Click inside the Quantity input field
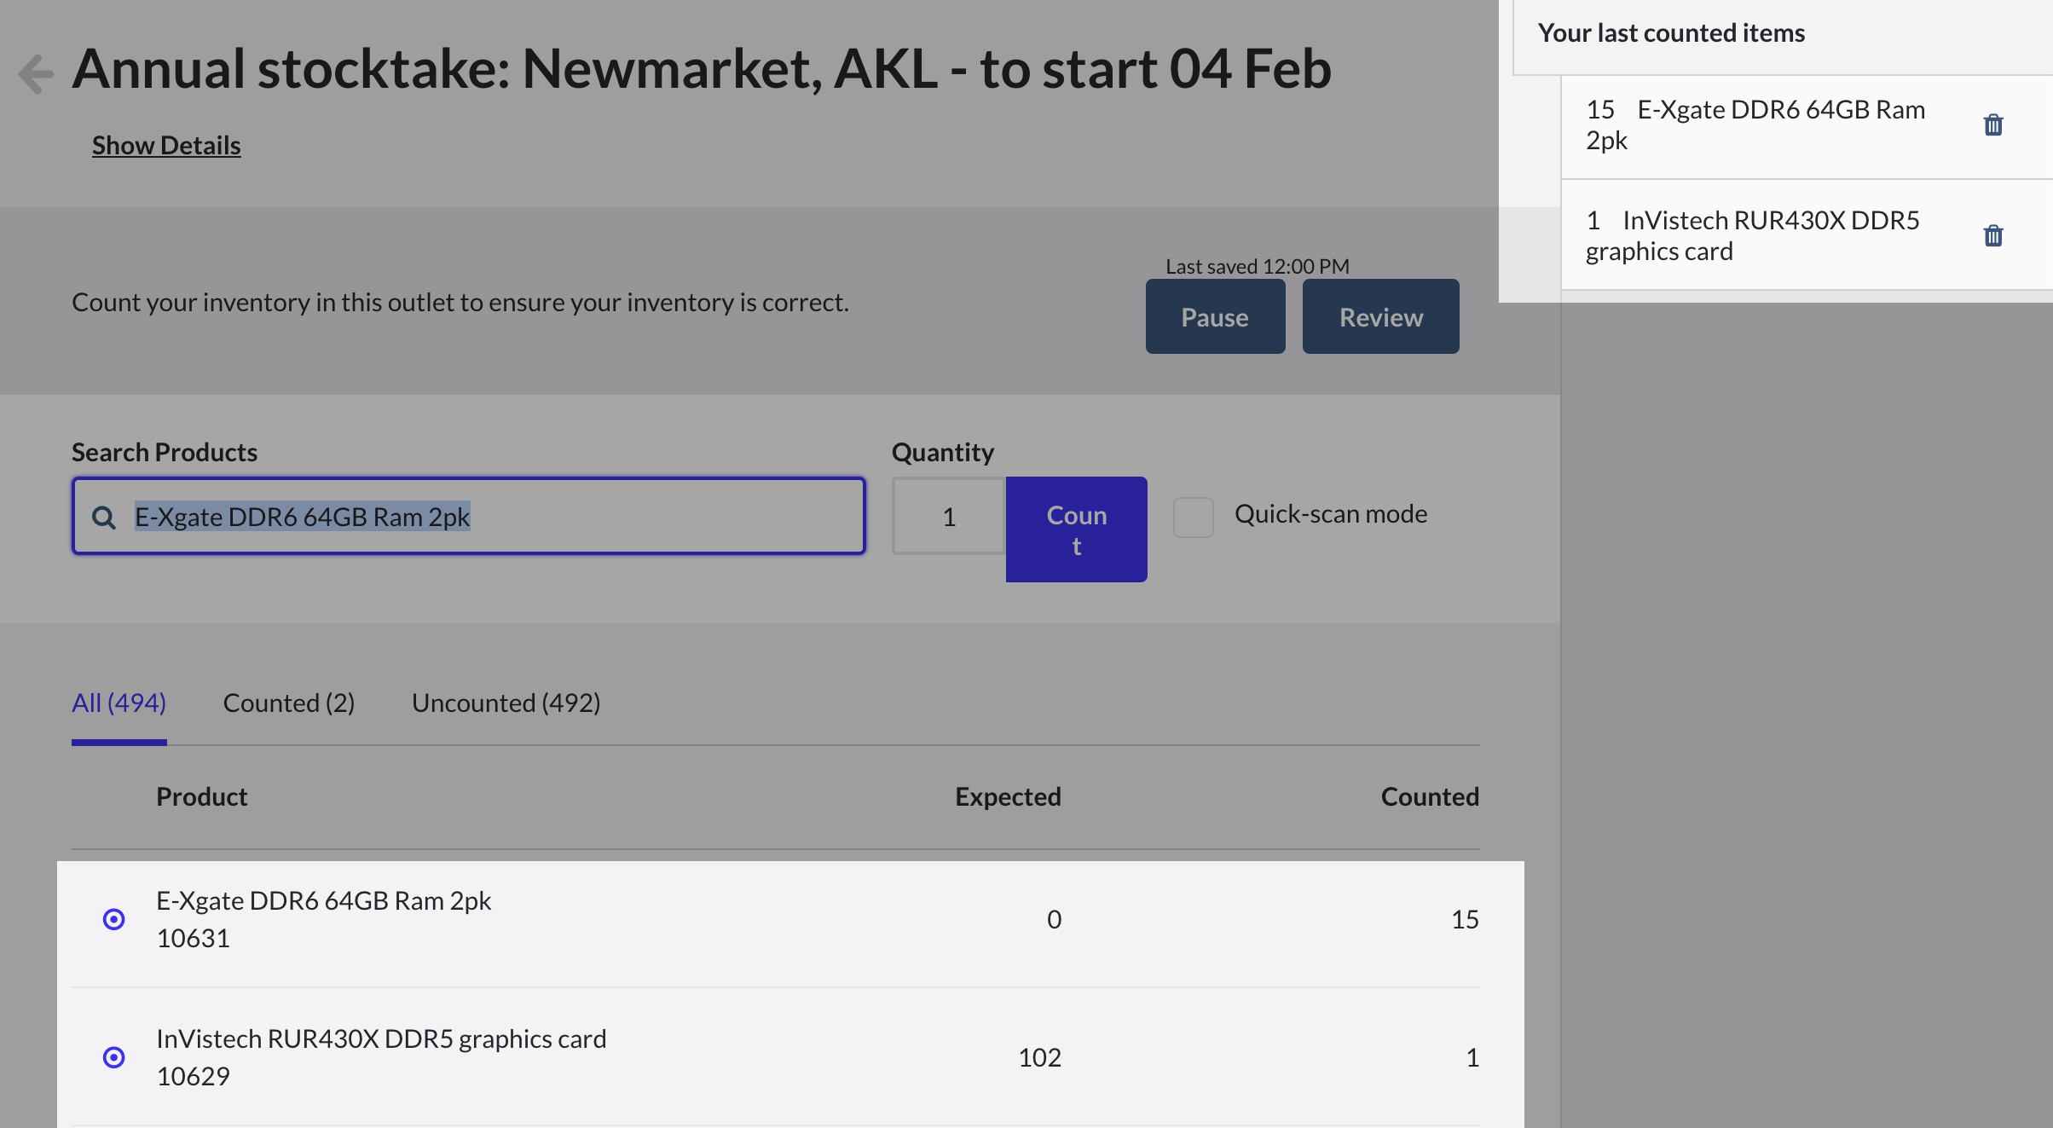Image resolution: width=2053 pixels, height=1128 pixels. point(948,516)
